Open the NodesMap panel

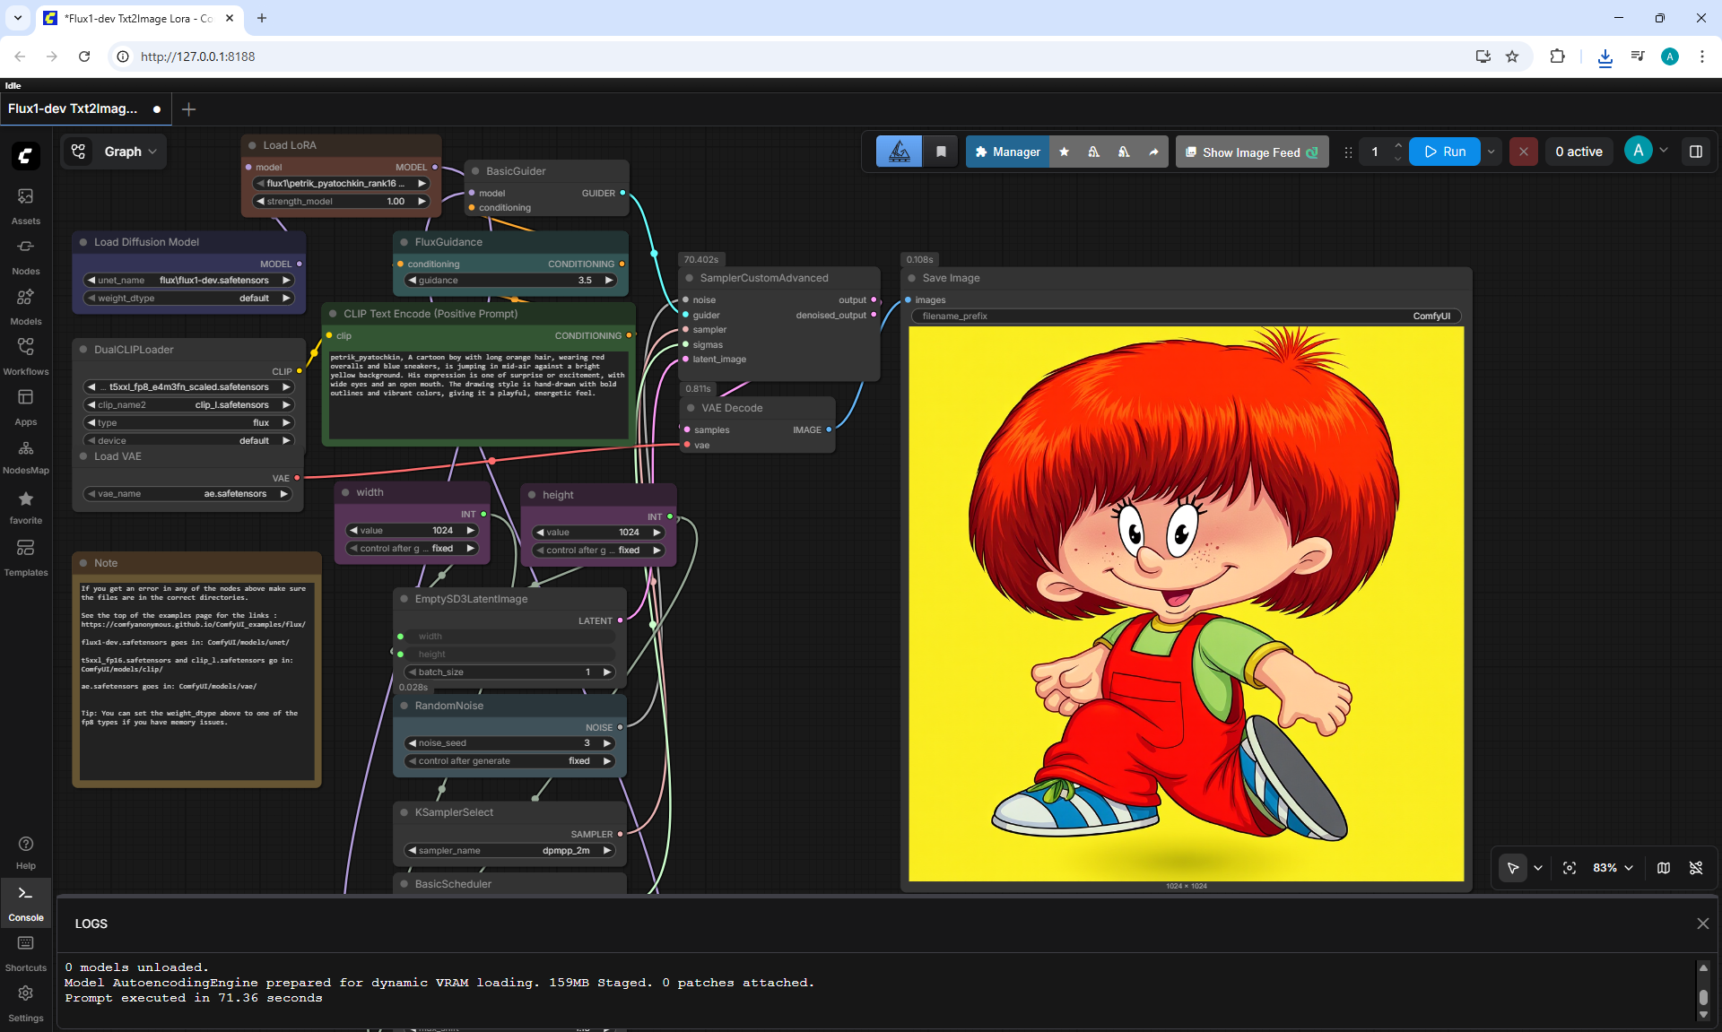click(25, 457)
